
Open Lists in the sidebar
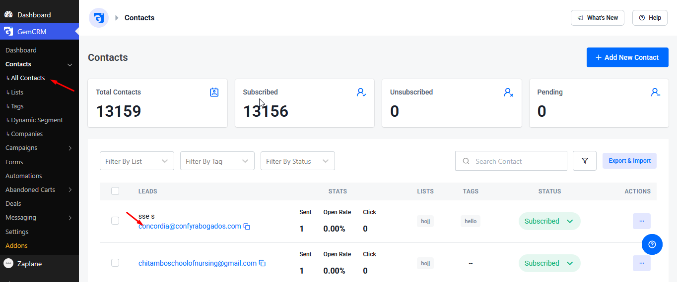(x=17, y=92)
